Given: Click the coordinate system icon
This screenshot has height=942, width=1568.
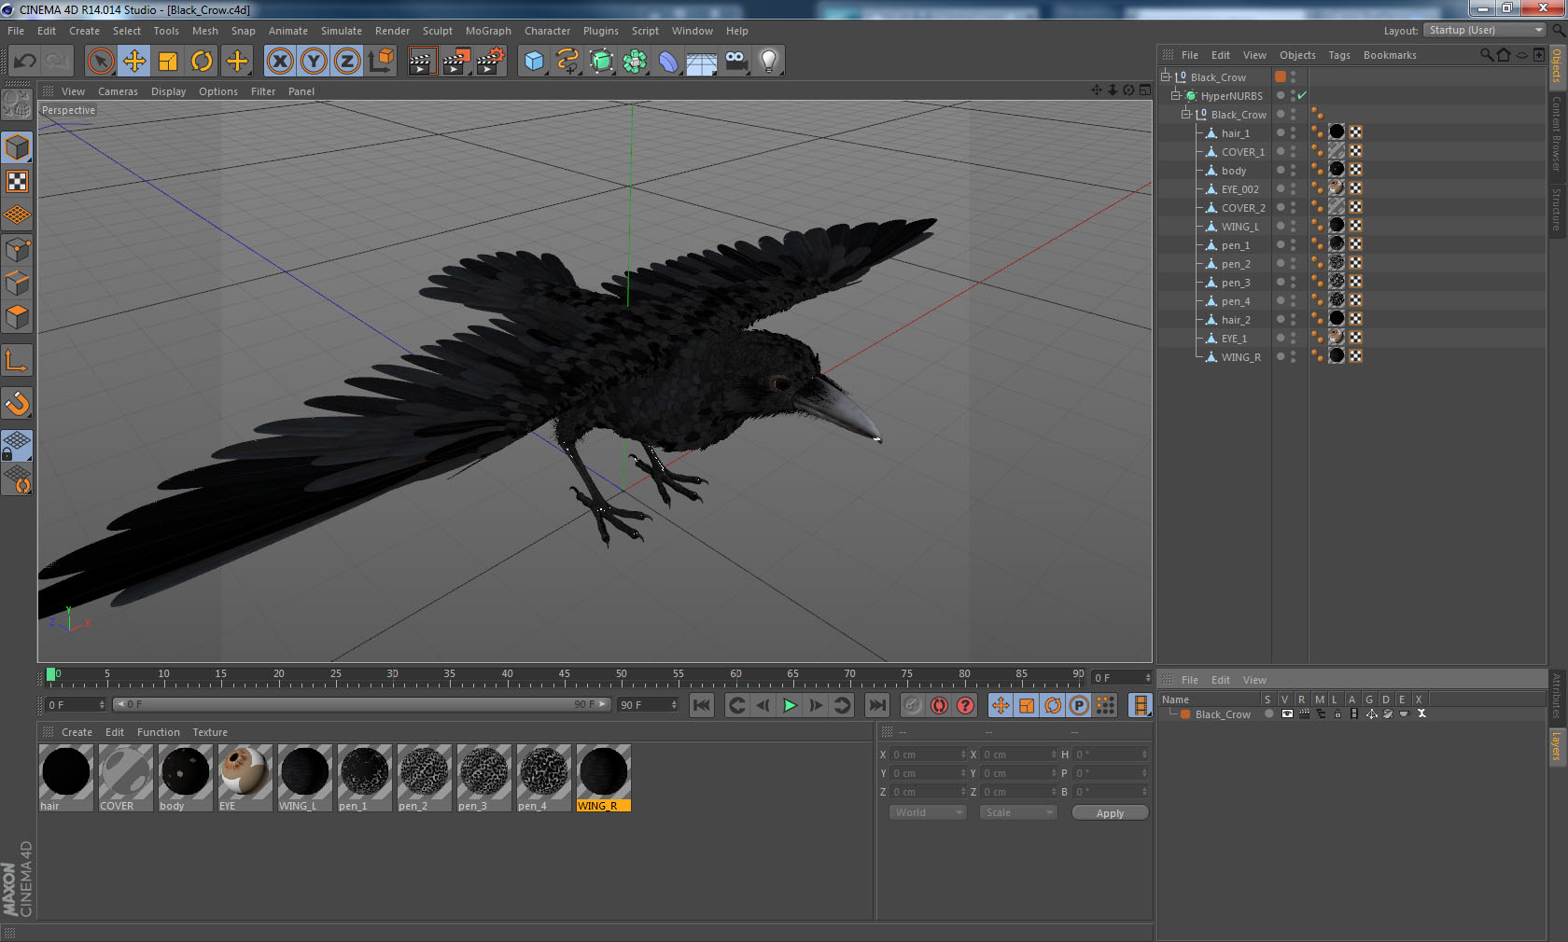Looking at the screenshot, I should [381, 62].
